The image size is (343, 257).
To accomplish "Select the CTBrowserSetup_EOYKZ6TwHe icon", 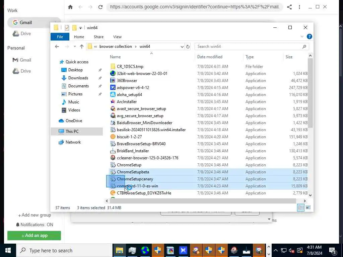I will [113, 193].
